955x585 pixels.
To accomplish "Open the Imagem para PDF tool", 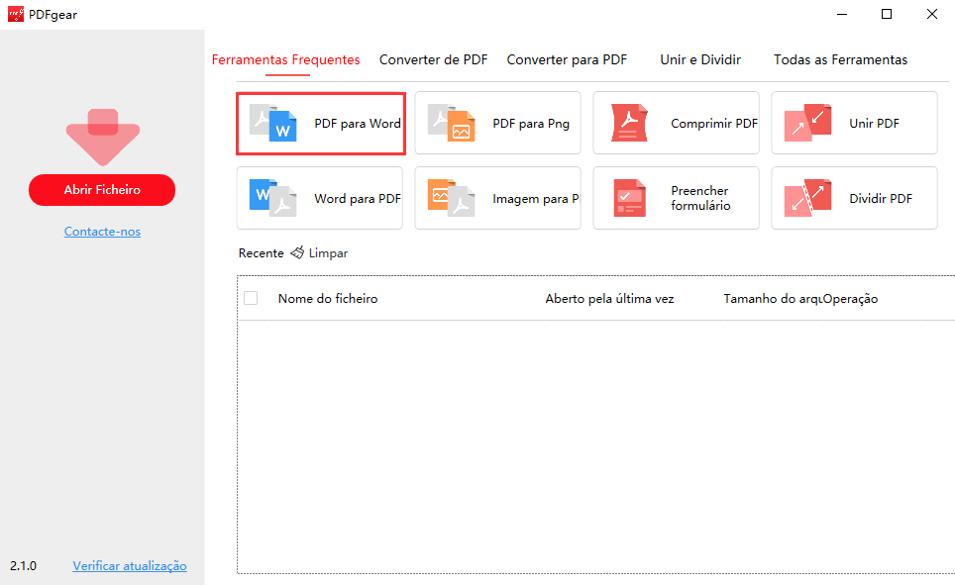I will pos(497,198).
